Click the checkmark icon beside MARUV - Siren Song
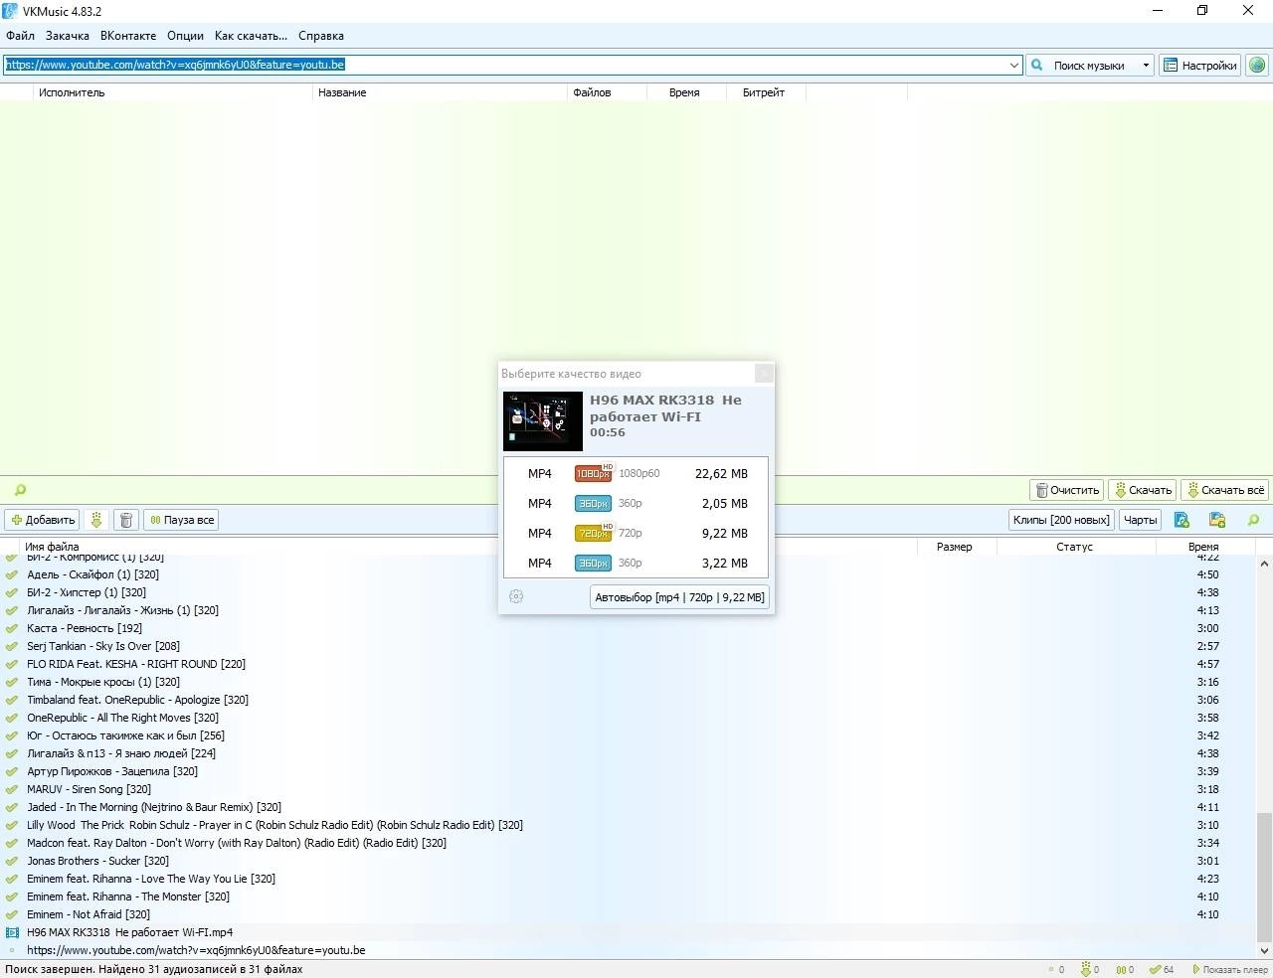This screenshot has width=1273, height=978. [x=12, y=789]
